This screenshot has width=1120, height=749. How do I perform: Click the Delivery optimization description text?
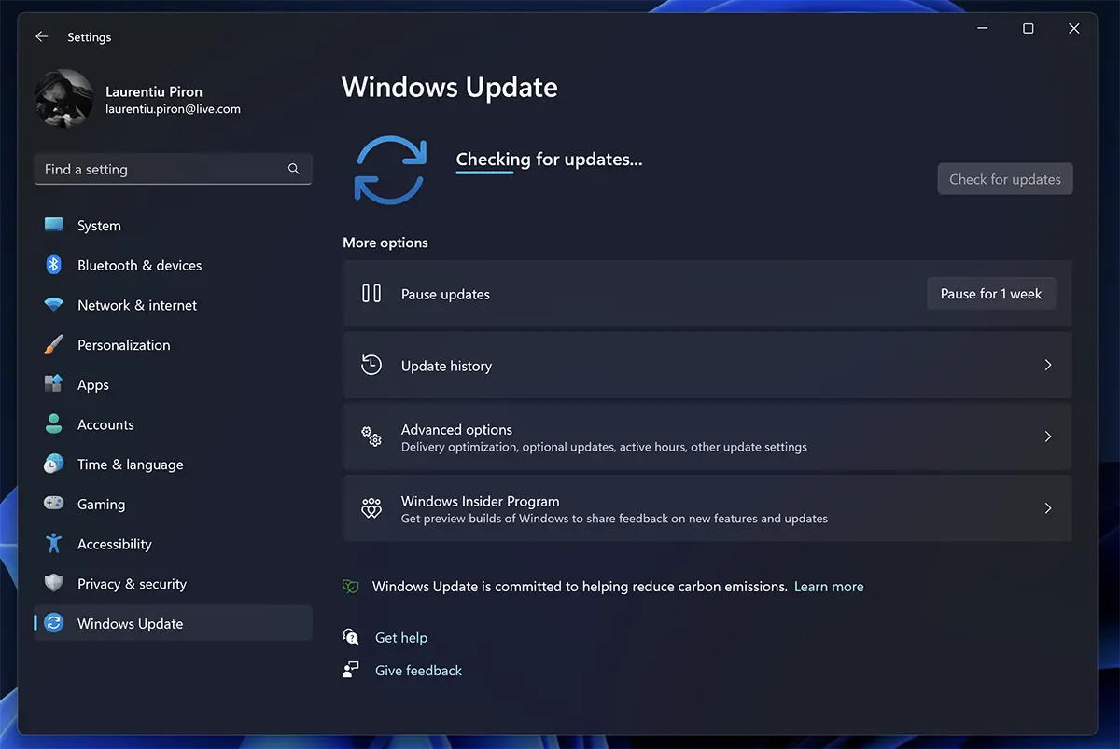coord(604,447)
